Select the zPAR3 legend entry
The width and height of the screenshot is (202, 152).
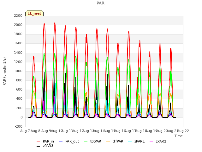coord(45,146)
